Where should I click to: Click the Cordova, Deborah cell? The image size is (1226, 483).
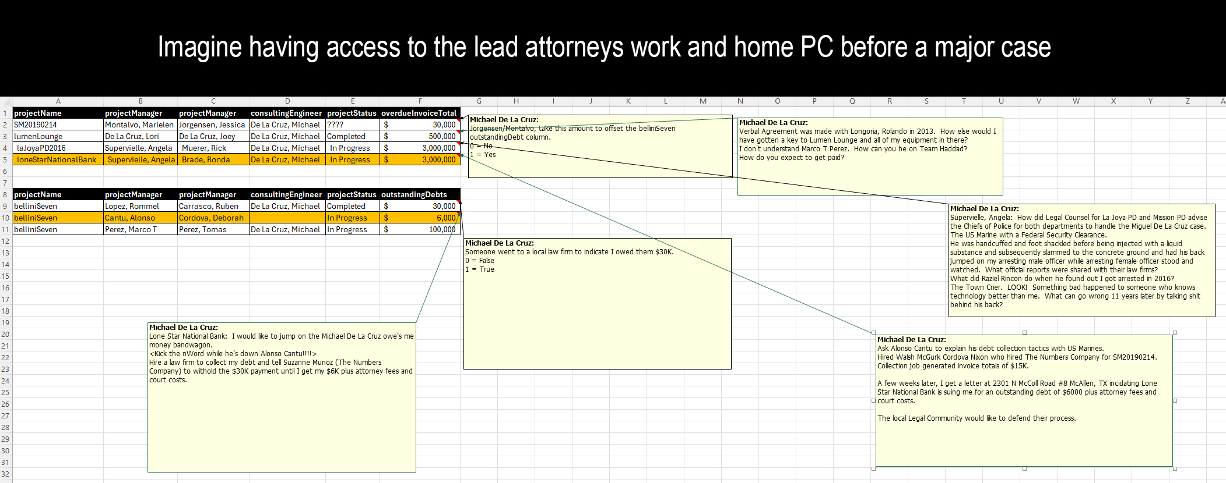pos(213,218)
